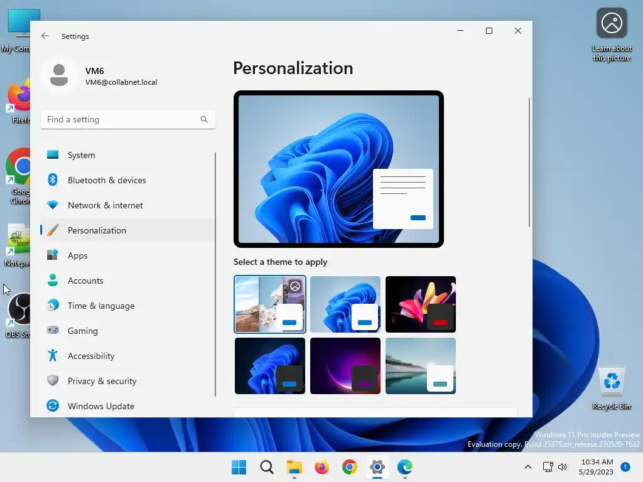The height and width of the screenshot is (482, 643).
Task: Click the taskbar clock showing 10:34 AM
Action: (597, 467)
